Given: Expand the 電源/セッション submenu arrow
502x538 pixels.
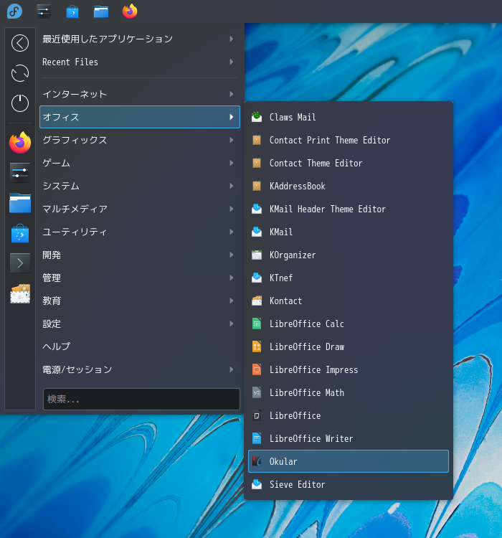Looking at the screenshot, I should 232,369.
